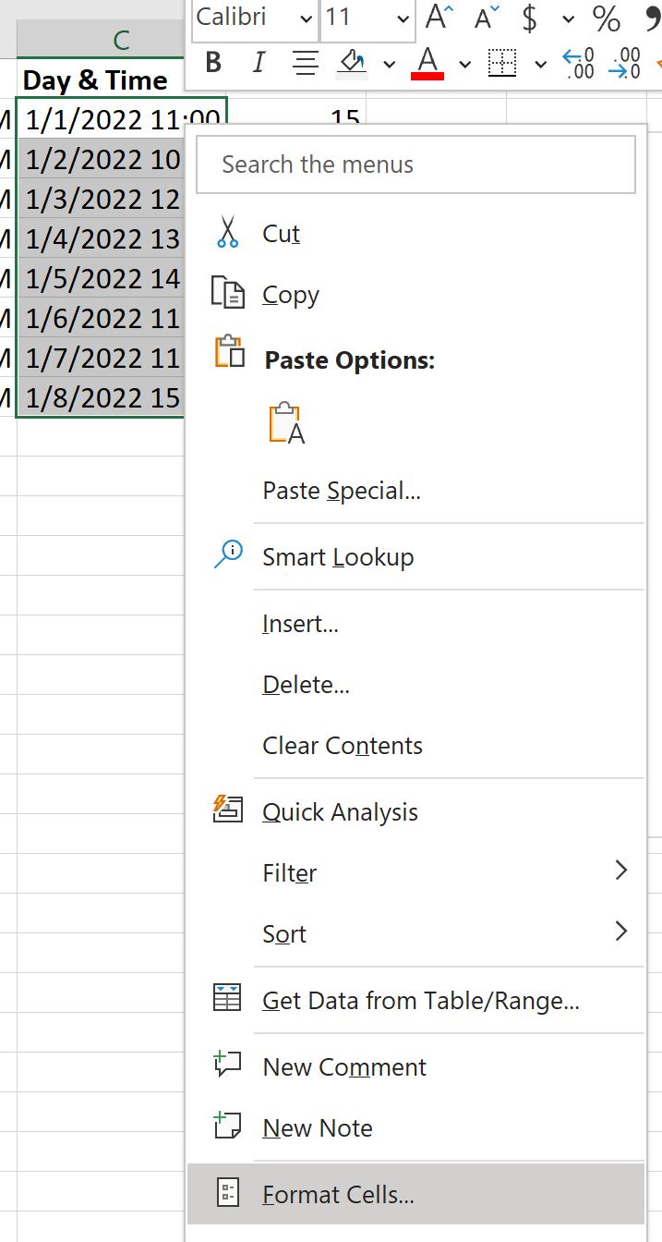Click the Decrease Decimal icon
The height and width of the screenshot is (1242, 662).
(x=628, y=63)
